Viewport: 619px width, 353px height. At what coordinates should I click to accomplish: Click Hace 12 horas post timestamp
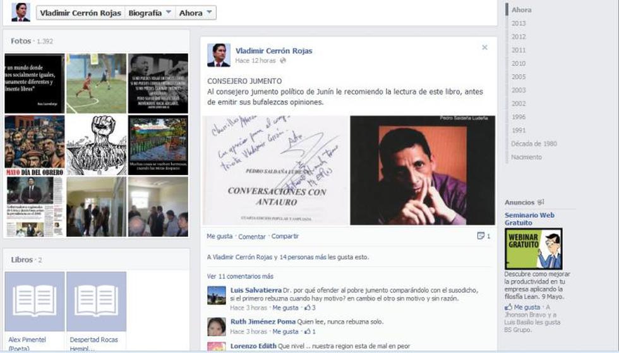(255, 61)
